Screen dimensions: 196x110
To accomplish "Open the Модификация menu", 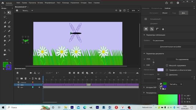I will [x=50, y=3].
